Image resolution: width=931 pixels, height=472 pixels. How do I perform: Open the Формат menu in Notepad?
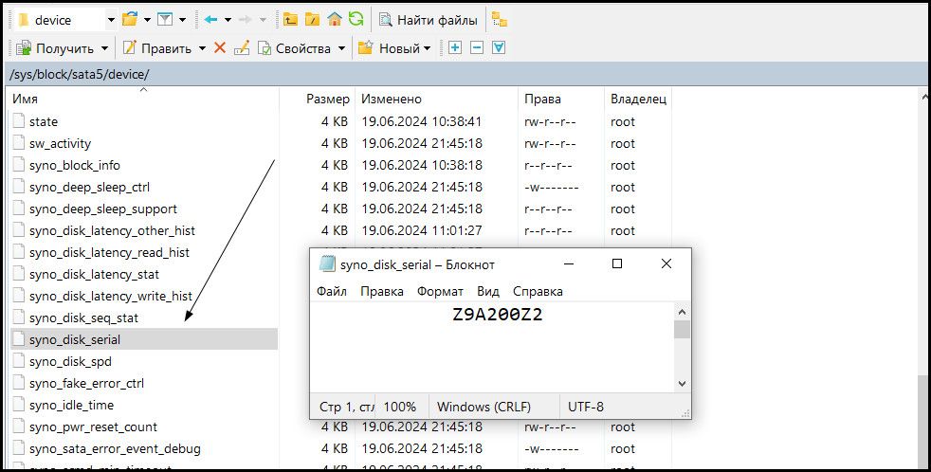click(x=440, y=291)
